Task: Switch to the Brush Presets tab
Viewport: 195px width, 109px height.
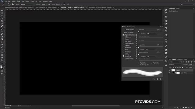Action: coord(131,27)
